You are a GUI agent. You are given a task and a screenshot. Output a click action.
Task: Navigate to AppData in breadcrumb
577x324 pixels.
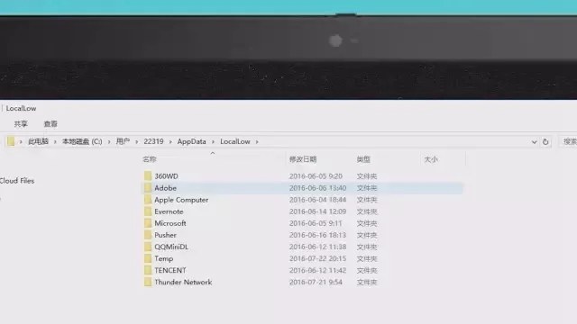tap(191, 141)
